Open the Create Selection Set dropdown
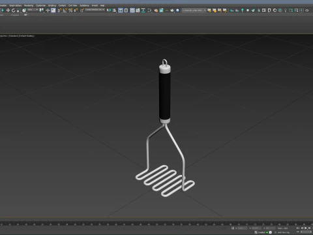Viewport: 313px width, 235px height. pos(95,10)
